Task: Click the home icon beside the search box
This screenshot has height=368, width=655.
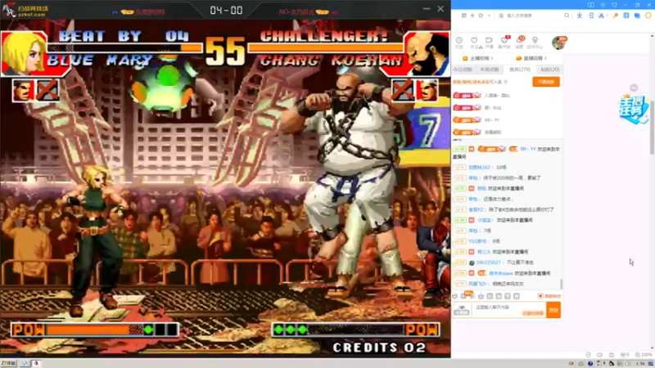Action: click(501, 16)
